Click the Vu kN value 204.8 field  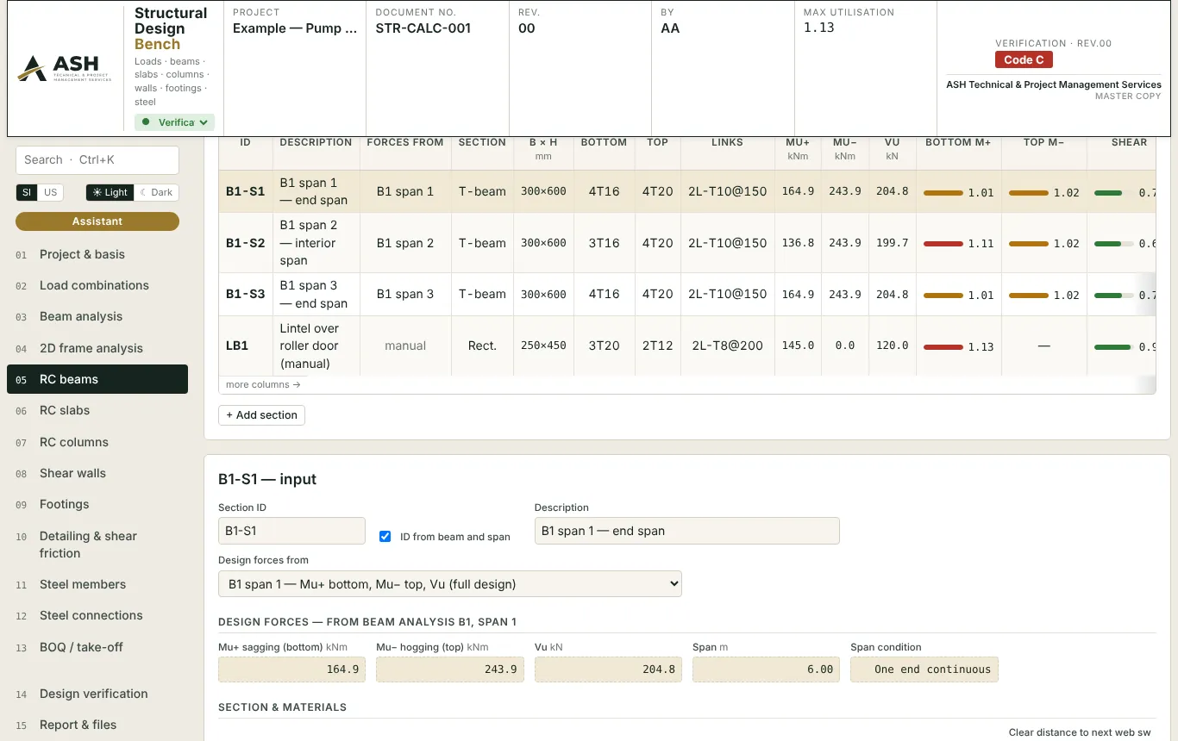point(608,669)
